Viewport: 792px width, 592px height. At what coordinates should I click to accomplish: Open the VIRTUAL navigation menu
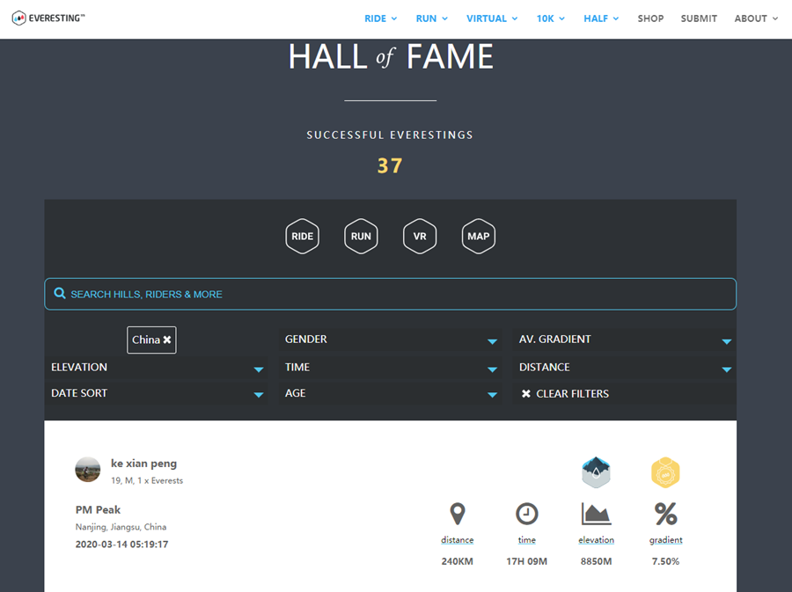pos(492,18)
